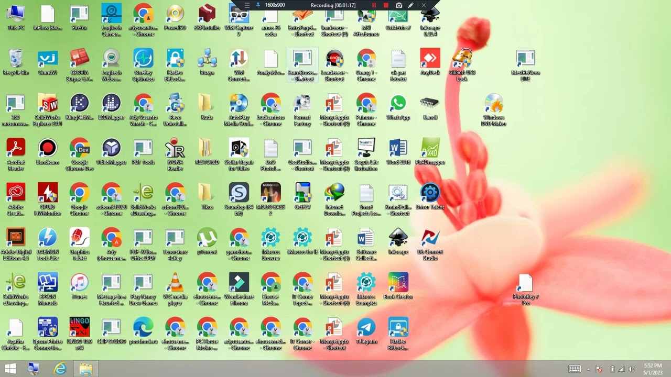671x377 pixels.
Task: Select the AnyDesk shortcut
Action: [430, 63]
